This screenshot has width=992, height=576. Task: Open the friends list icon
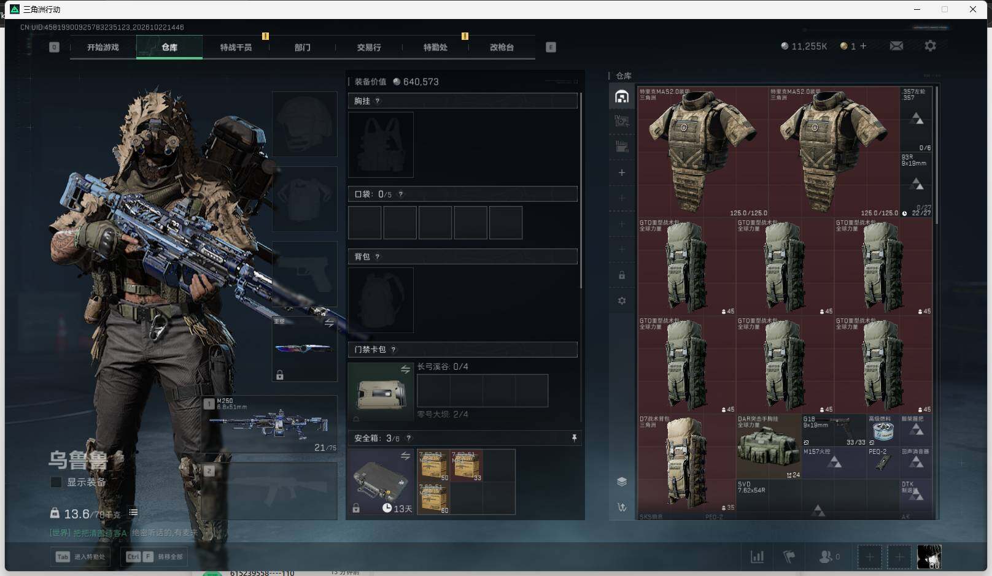click(829, 557)
